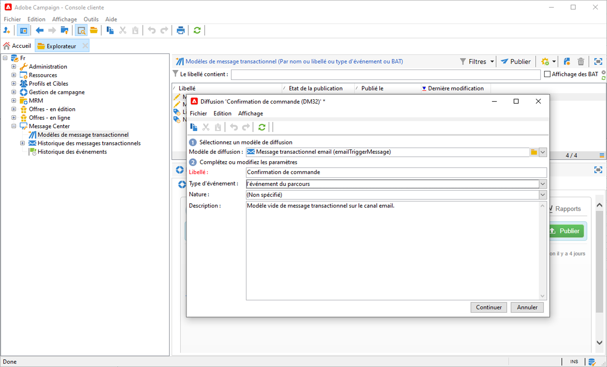607x367 pixels.
Task: Click the Libellé text field in dialog
Action: pos(396,172)
